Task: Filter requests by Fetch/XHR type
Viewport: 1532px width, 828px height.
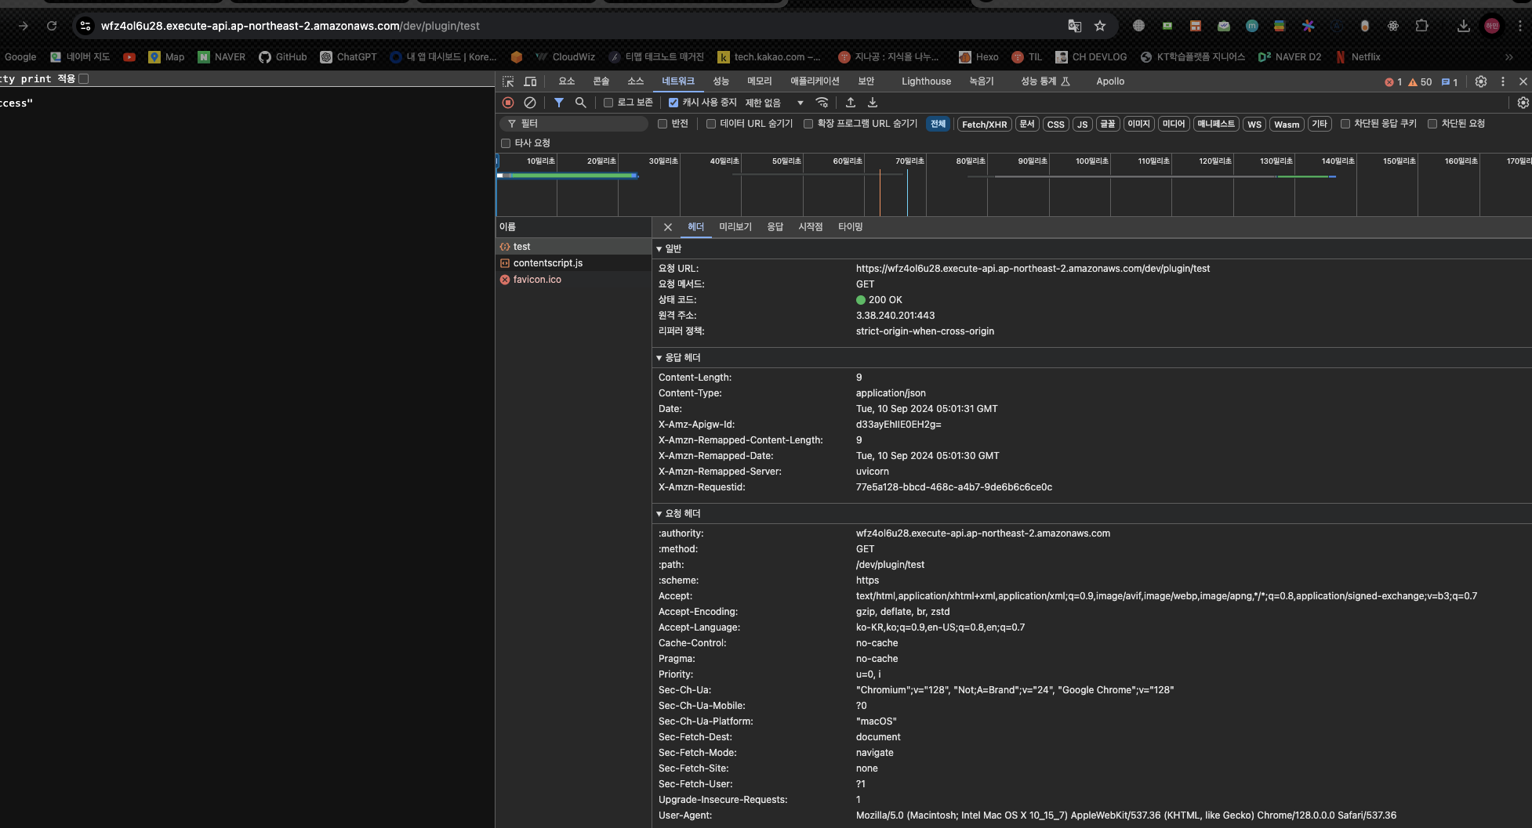Action: pyautogui.click(x=984, y=125)
